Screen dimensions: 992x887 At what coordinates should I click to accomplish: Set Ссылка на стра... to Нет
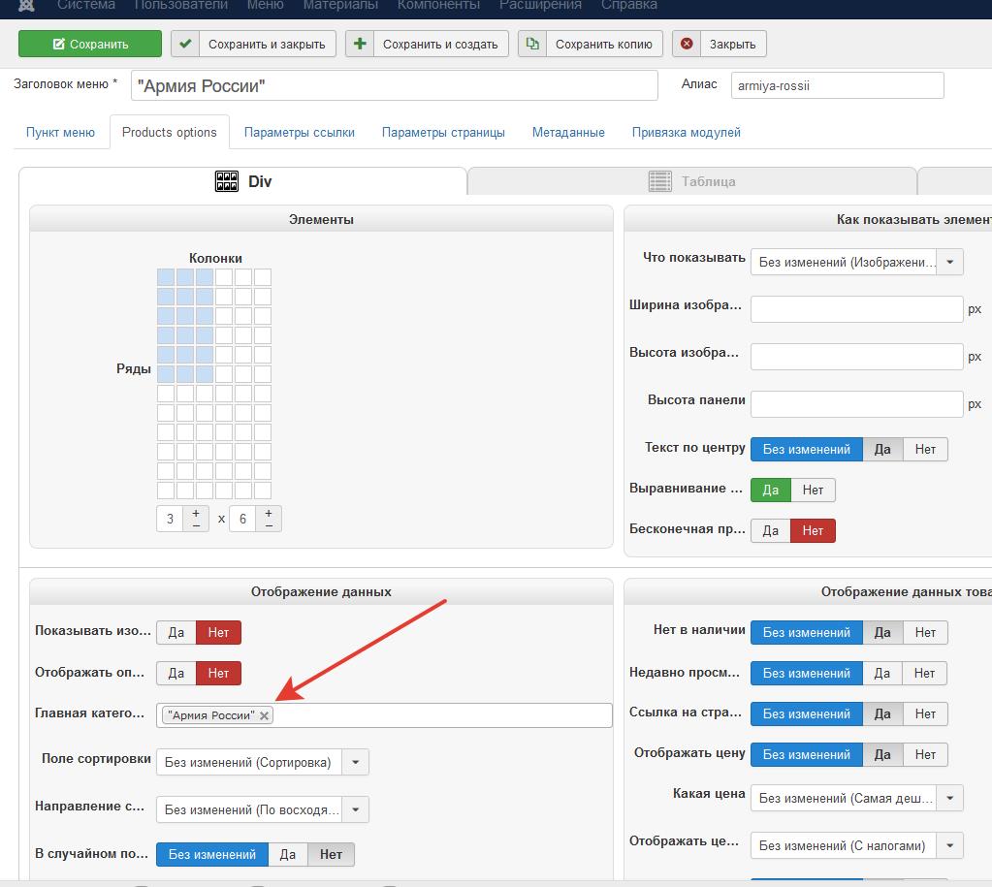pyautogui.click(x=925, y=713)
